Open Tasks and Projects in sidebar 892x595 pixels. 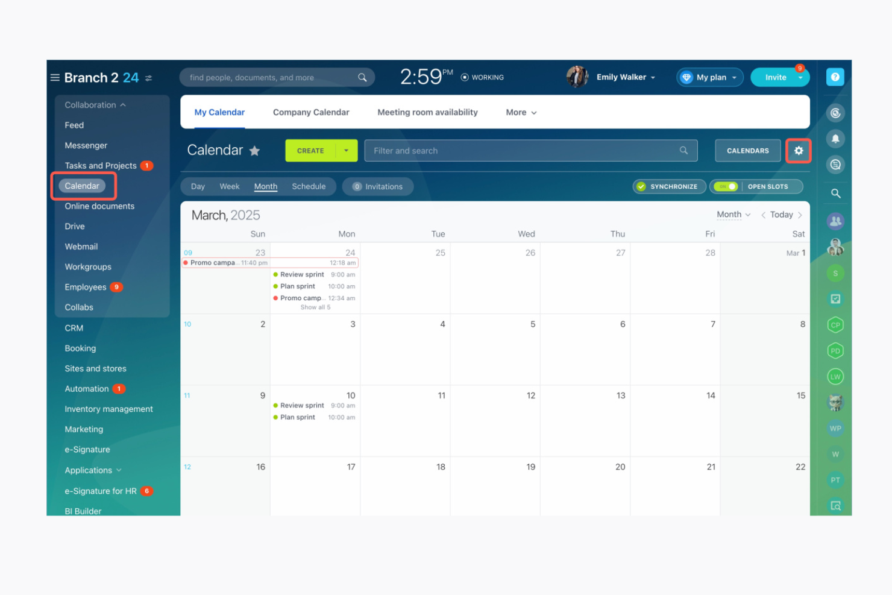coord(101,166)
